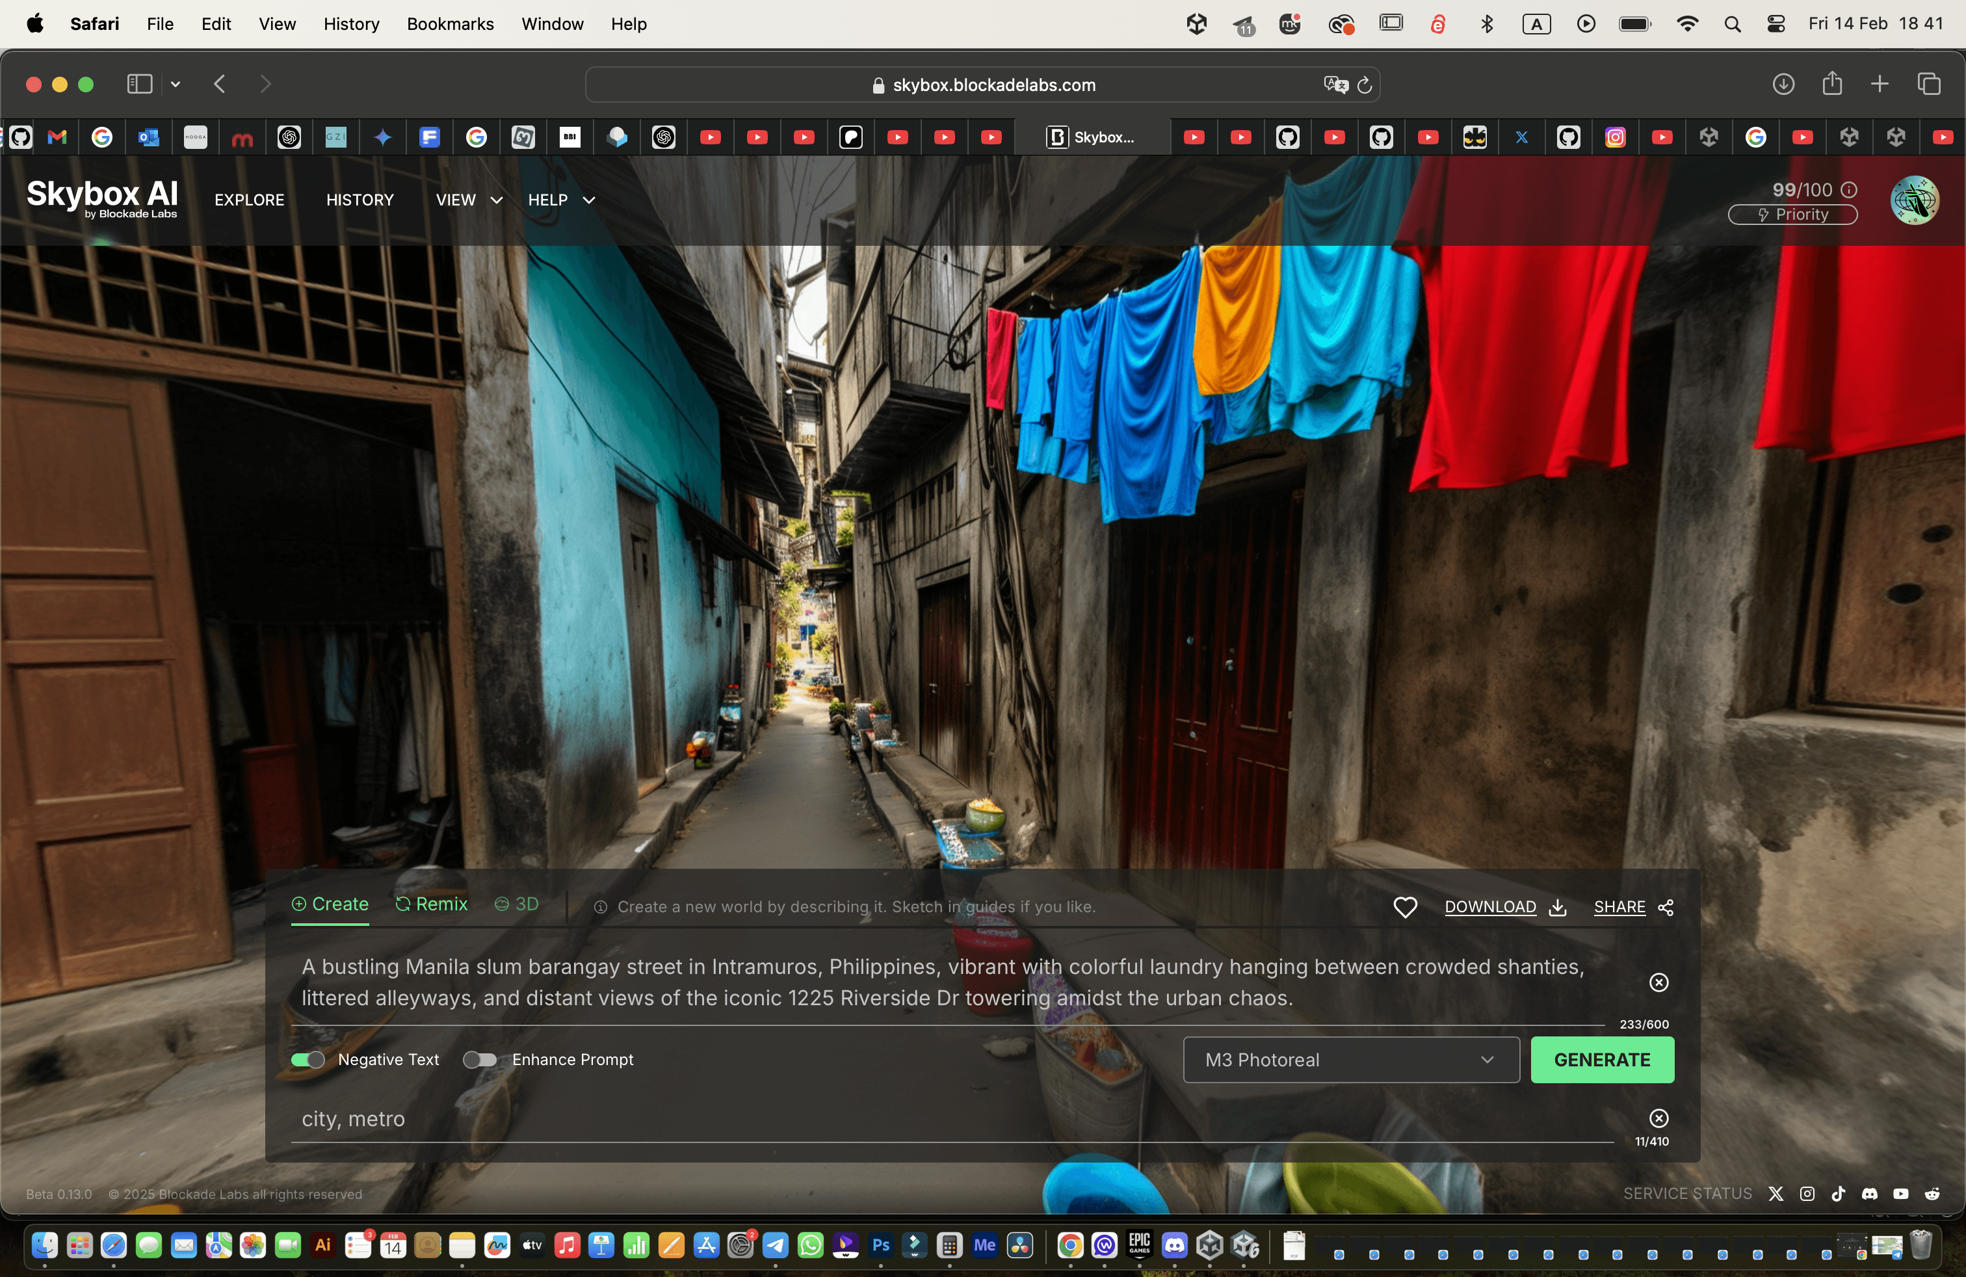Viewport: 1966px width, 1277px height.
Task: Open the TikTok link in the footer
Action: 1838,1194
